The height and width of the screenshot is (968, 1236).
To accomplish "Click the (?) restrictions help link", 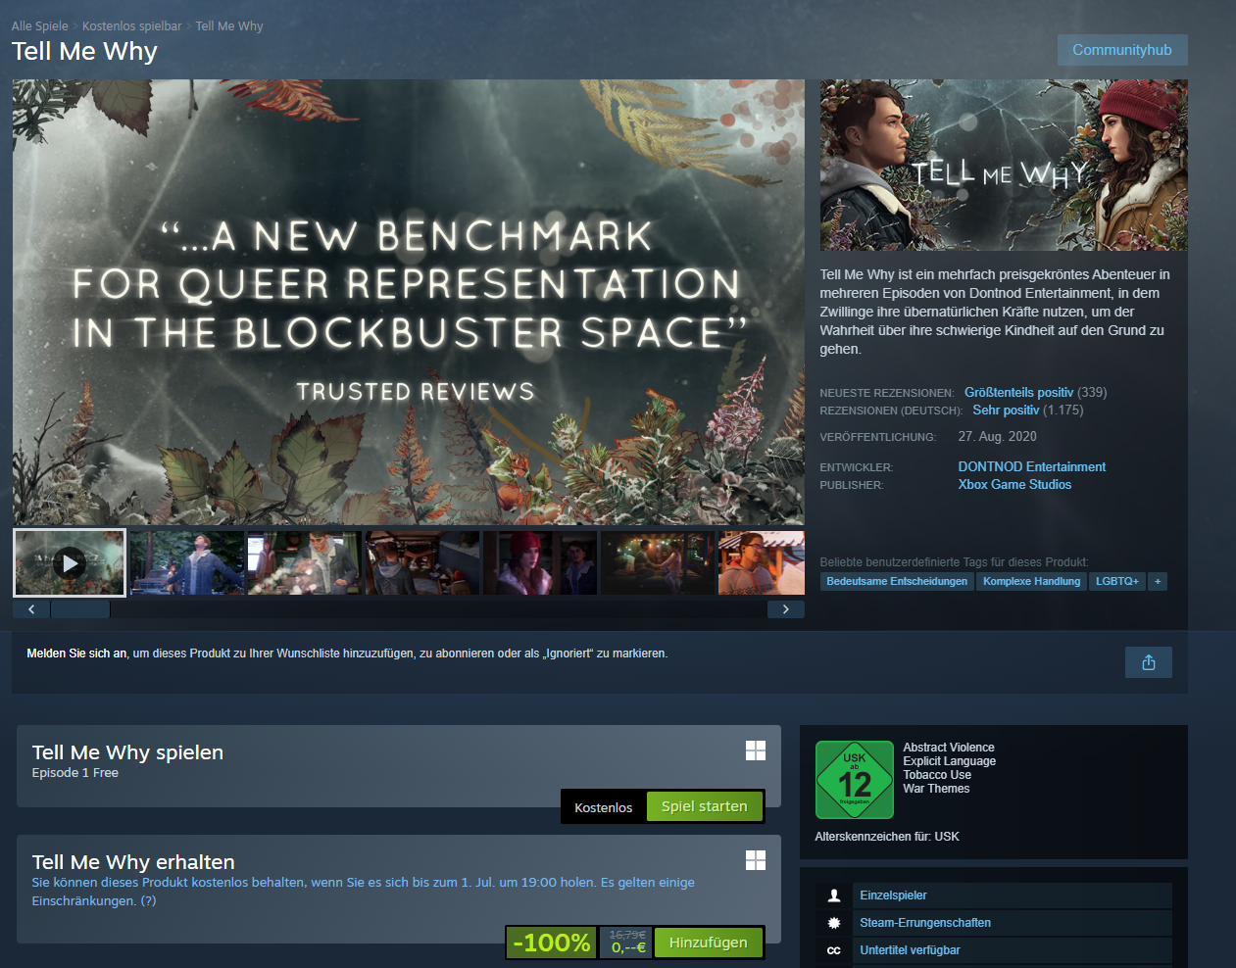I will pos(148,901).
